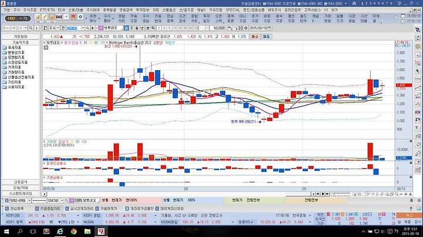
Task: Click magnifier inside dark screen search box
Action: (x=26, y=18)
